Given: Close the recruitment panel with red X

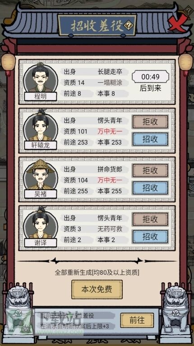Looking at the screenshot, I should 178,22.
